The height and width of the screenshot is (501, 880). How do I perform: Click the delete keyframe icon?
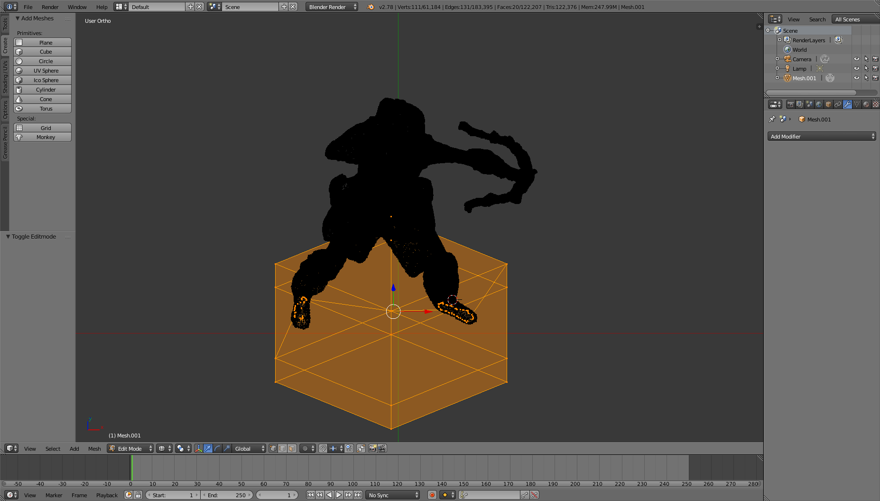(x=534, y=495)
